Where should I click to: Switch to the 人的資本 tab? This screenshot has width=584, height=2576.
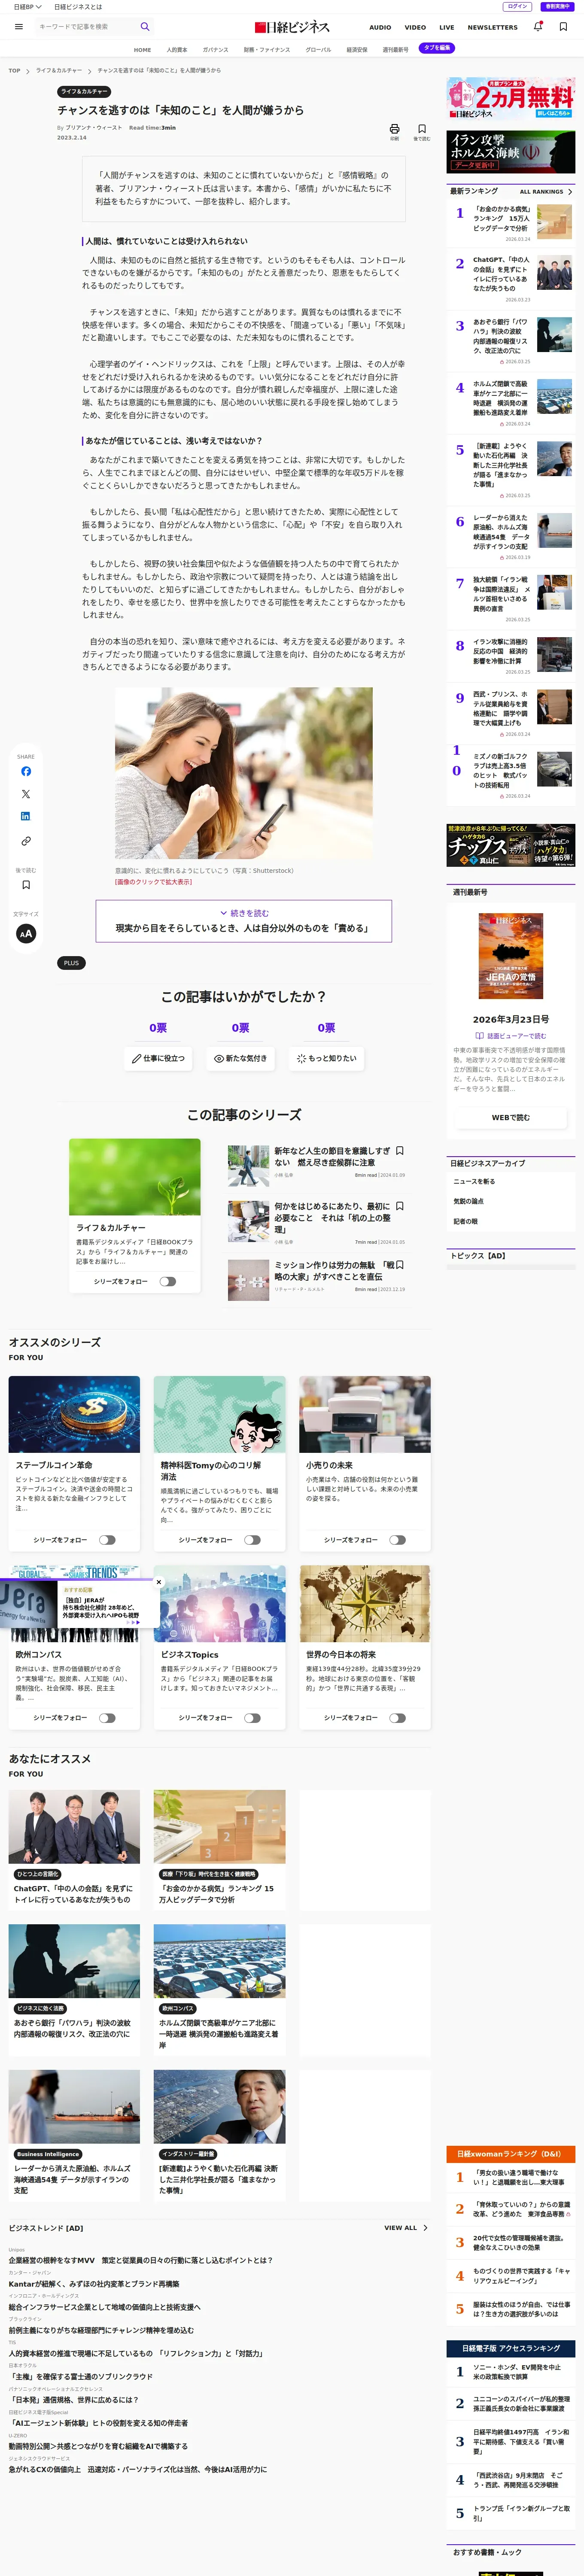coord(177,49)
